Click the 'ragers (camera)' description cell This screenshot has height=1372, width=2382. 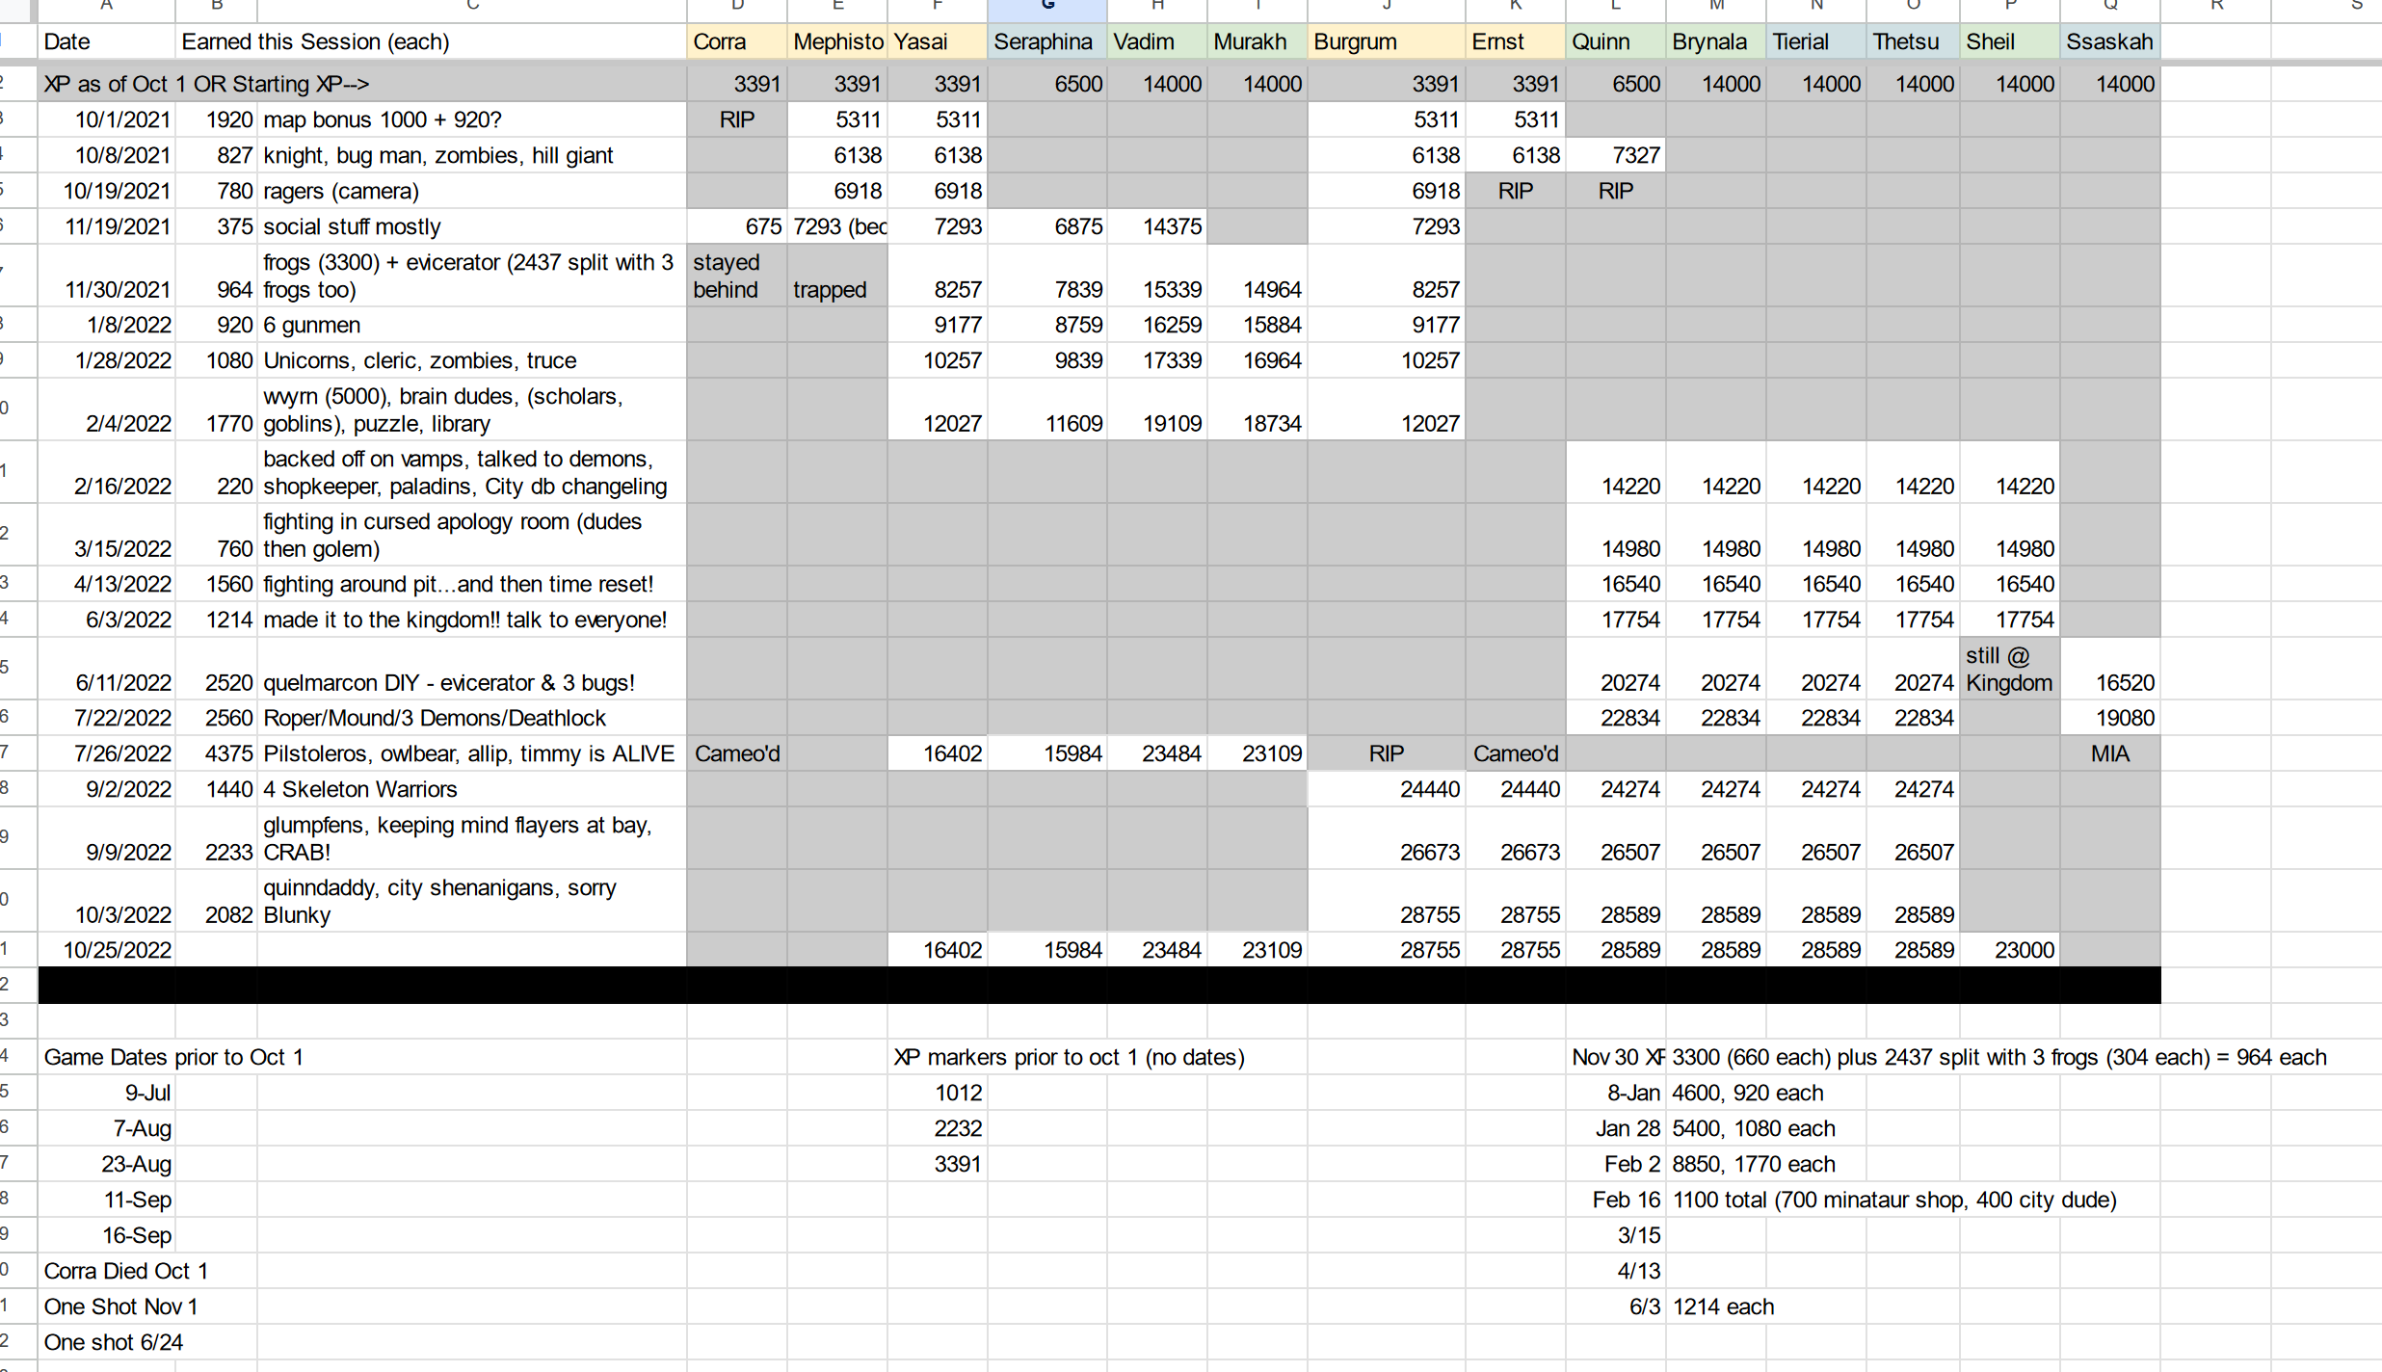coord(471,192)
